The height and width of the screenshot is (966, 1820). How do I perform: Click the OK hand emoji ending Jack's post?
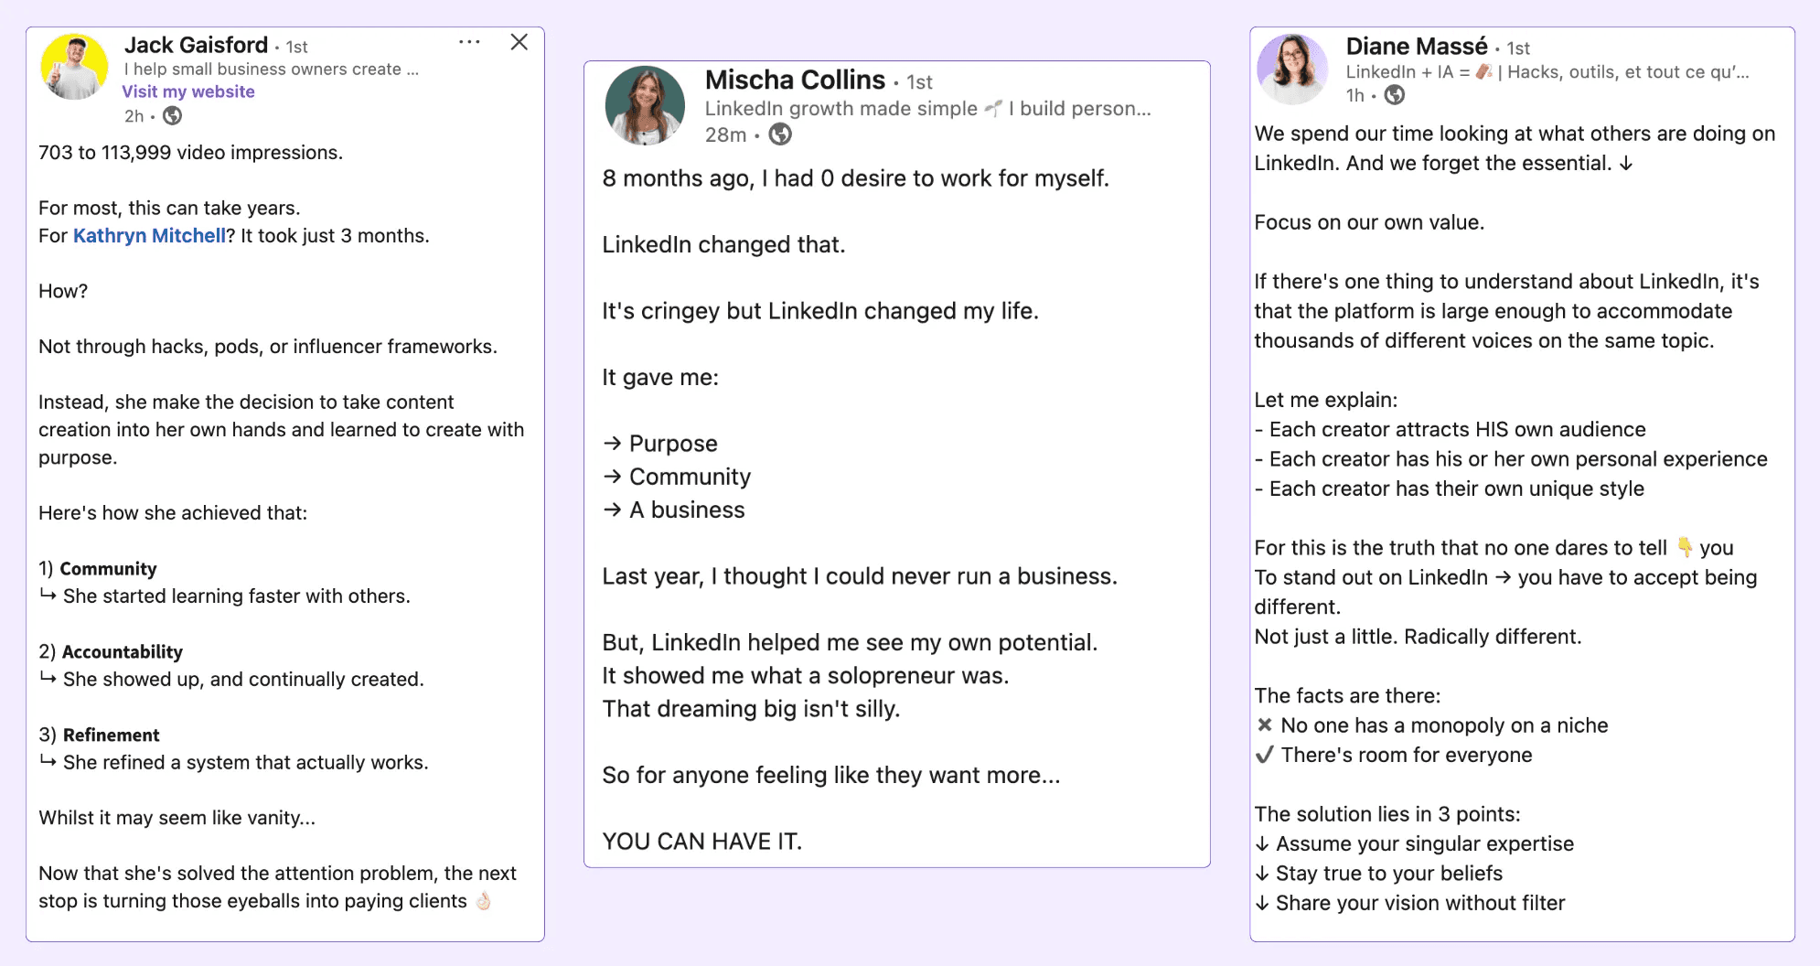click(x=484, y=901)
